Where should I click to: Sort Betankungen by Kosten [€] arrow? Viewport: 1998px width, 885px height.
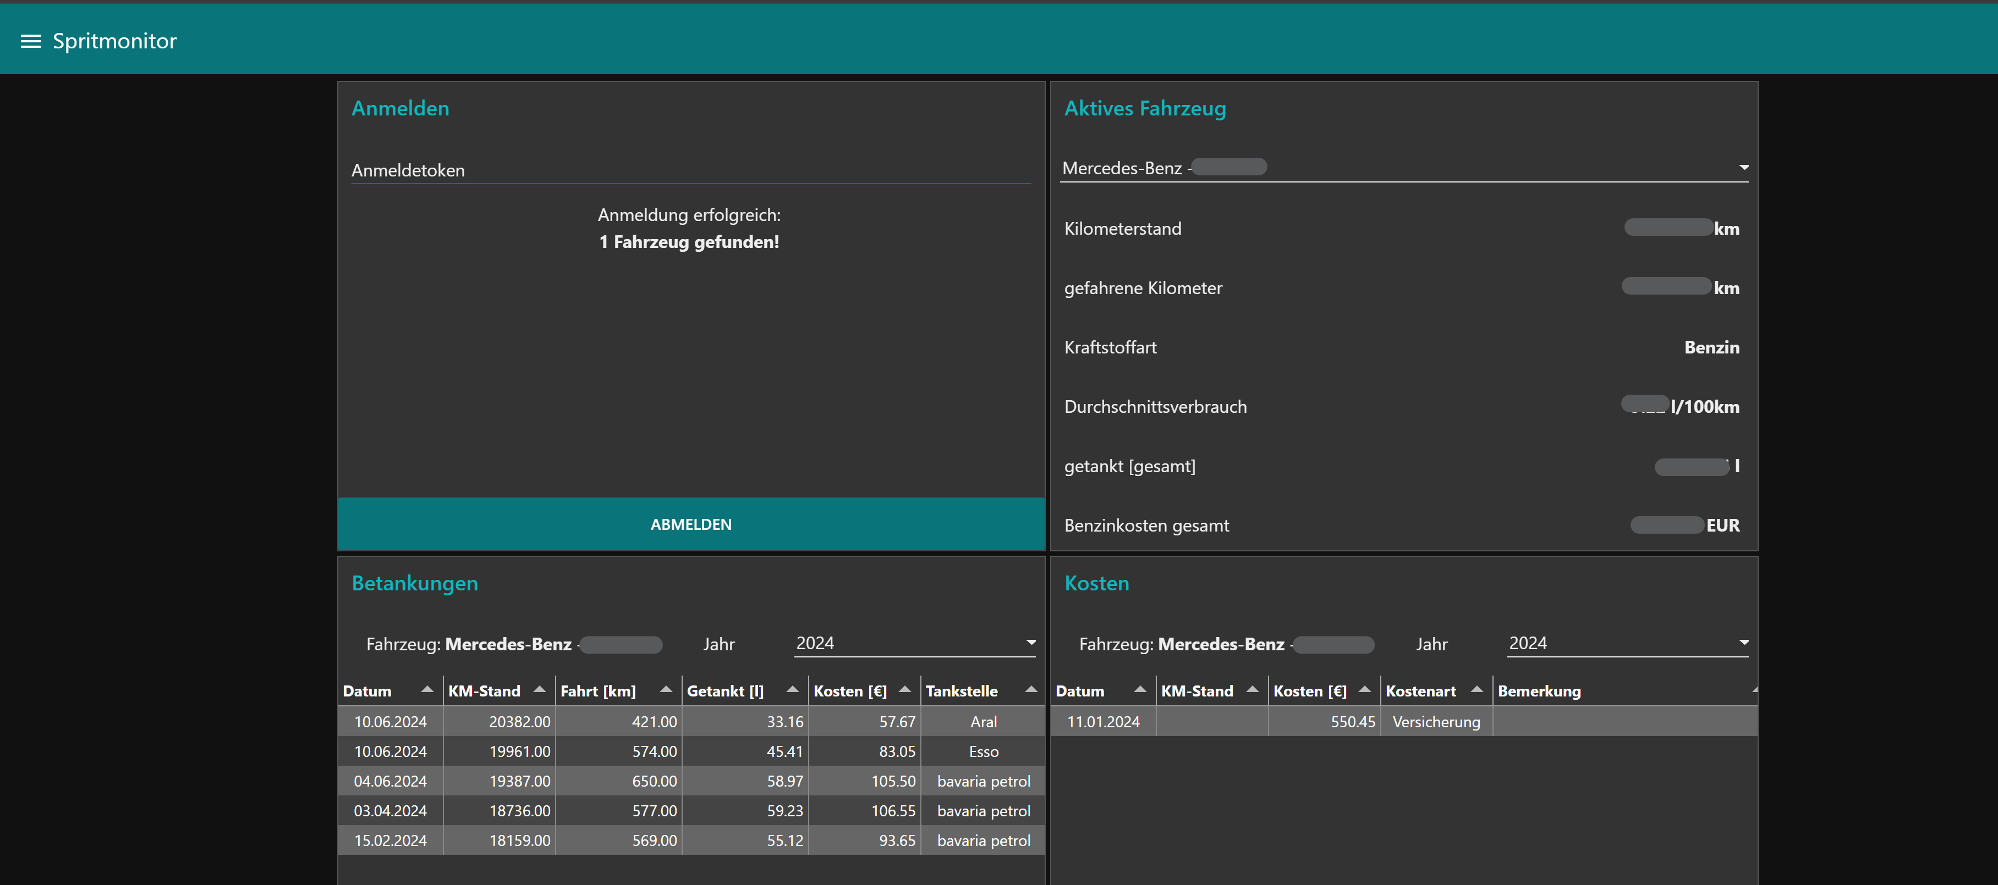pyautogui.click(x=904, y=689)
